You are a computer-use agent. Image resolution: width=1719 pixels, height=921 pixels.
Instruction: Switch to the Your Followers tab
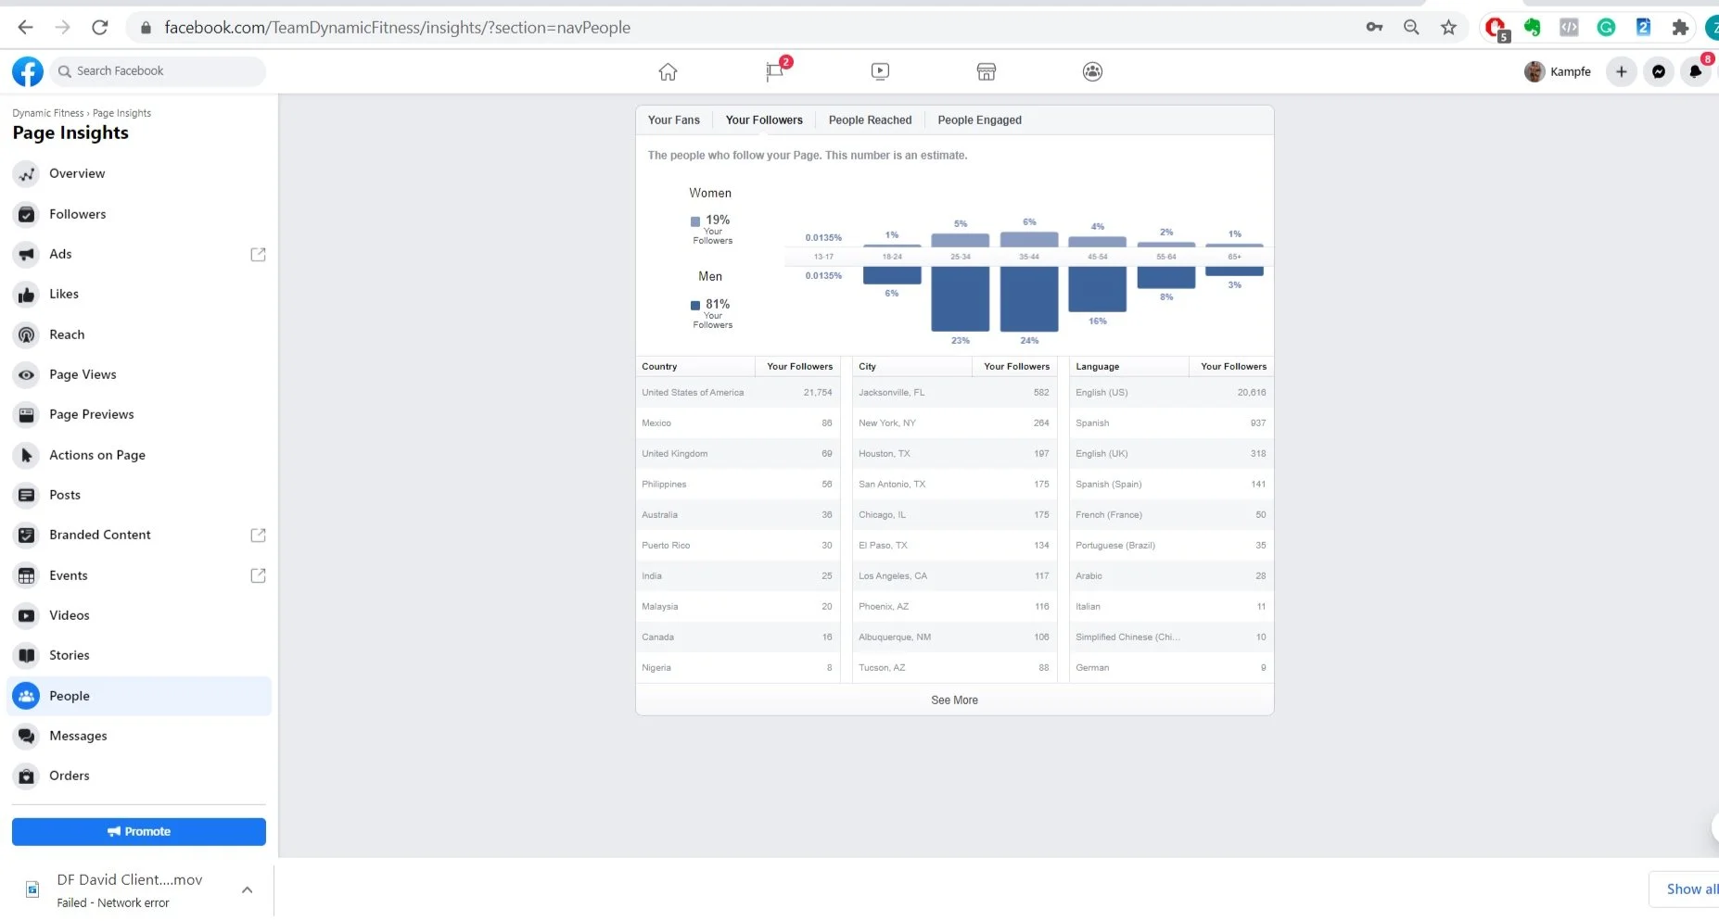(764, 120)
